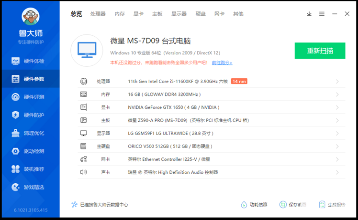Click NVIDIA GeForce GTX 1650 text
The height and width of the screenshot is (220, 358).
pos(174,107)
